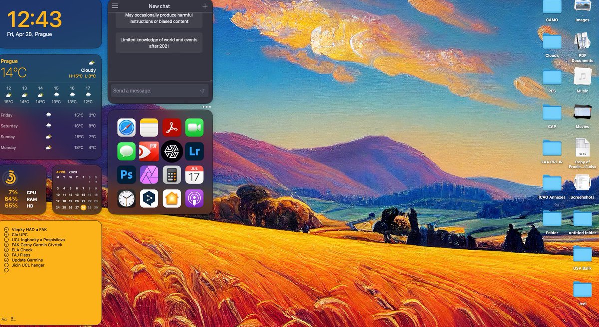Uncheck the ELA Check item
The width and height of the screenshot is (599, 327).
pos(6,250)
